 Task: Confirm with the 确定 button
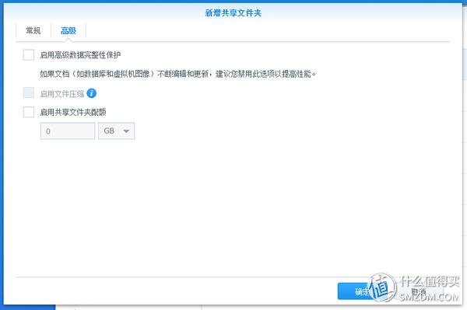[x=362, y=291]
